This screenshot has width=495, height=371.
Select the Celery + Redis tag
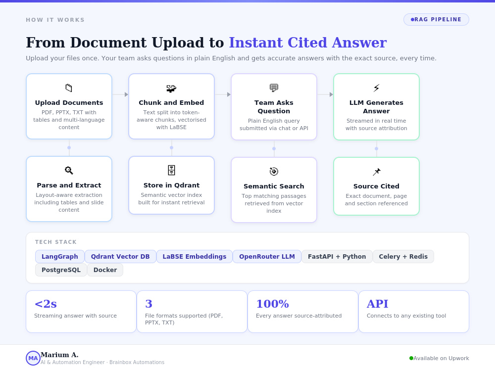(403, 256)
